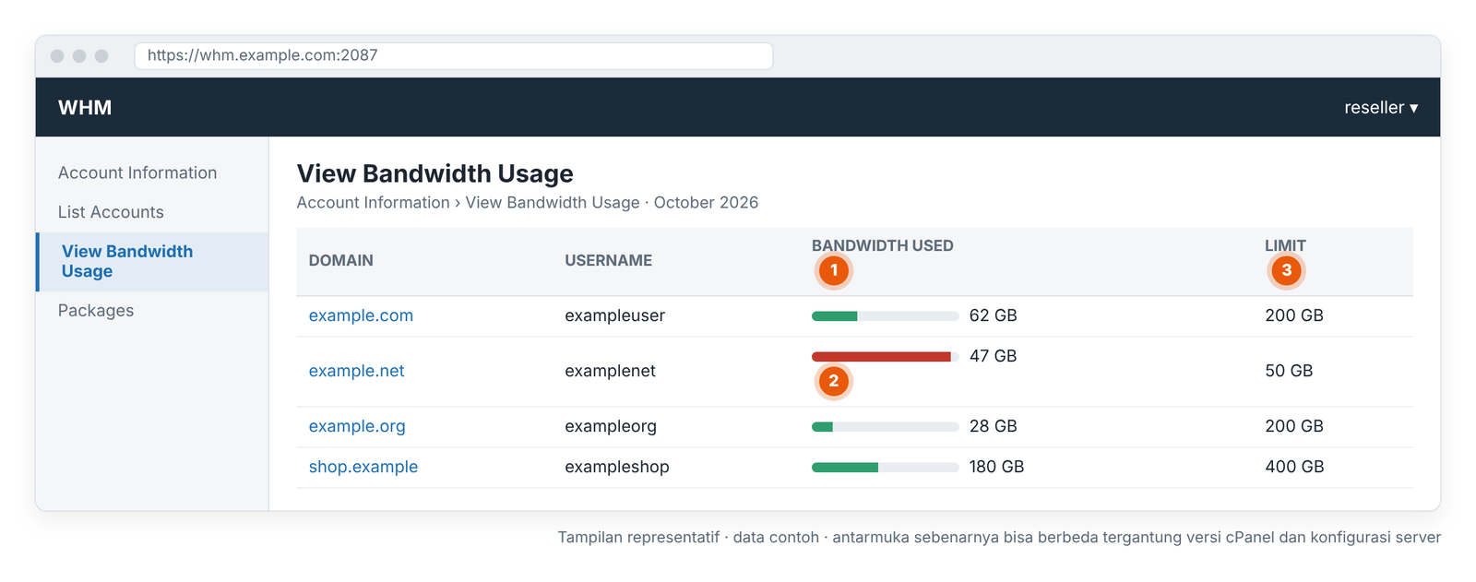Viewport: 1476px width, 582px height.
Task: Open the example.org domain link
Action: pos(357,426)
